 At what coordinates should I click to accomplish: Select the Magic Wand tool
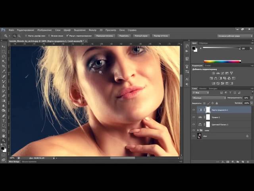3,61
